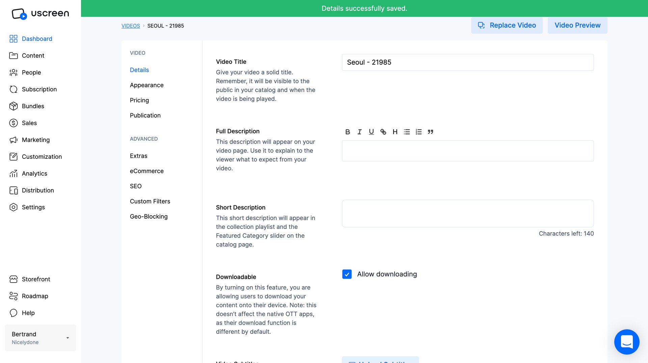Screen dimensions: 648x363
Task: Apply bold formatting in the description editor
Action: pyautogui.click(x=347, y=132)
